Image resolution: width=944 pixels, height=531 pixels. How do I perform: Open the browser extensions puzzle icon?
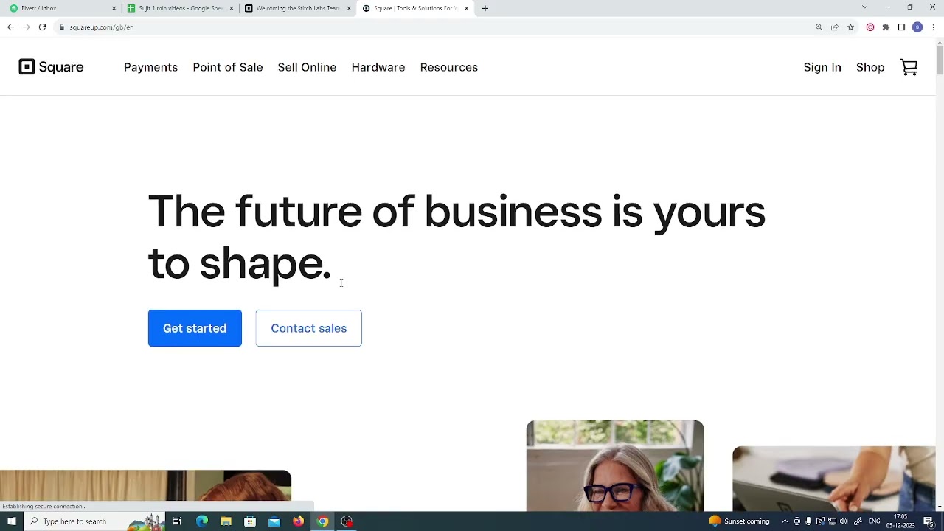pyautogui.click(x=886, y=27)
